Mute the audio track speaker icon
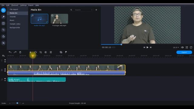 click(5, 79)
